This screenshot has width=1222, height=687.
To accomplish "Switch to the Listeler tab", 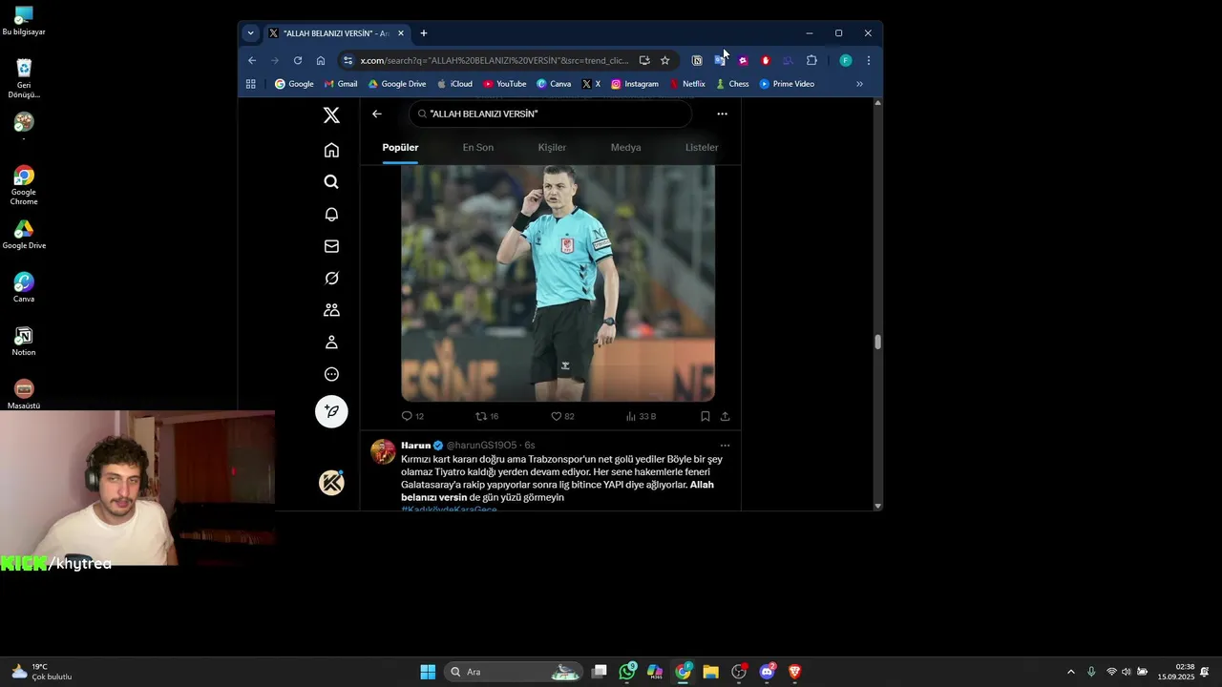I will 702,148.
